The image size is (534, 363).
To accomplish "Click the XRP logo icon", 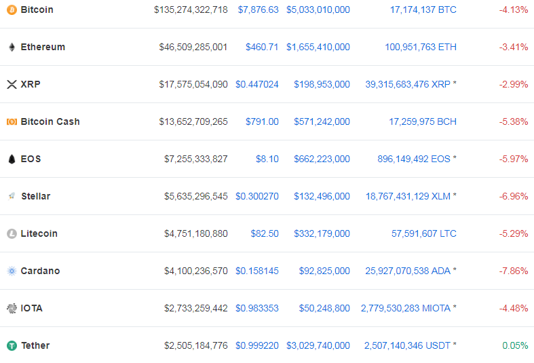I will click(x=12, y=84).
